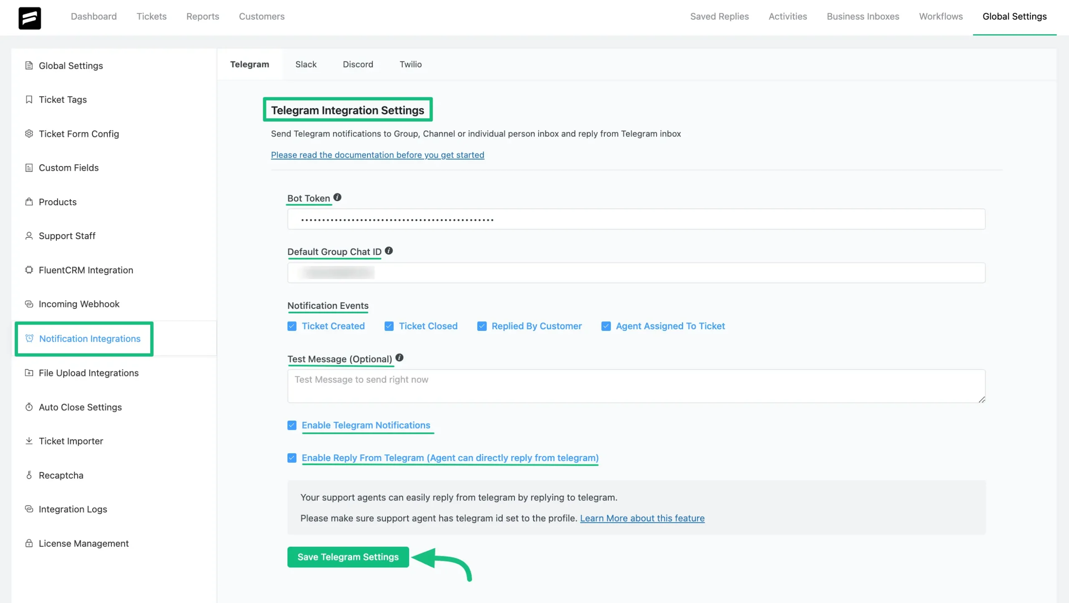Click the Test Message info icon

(x=399, y=358)
